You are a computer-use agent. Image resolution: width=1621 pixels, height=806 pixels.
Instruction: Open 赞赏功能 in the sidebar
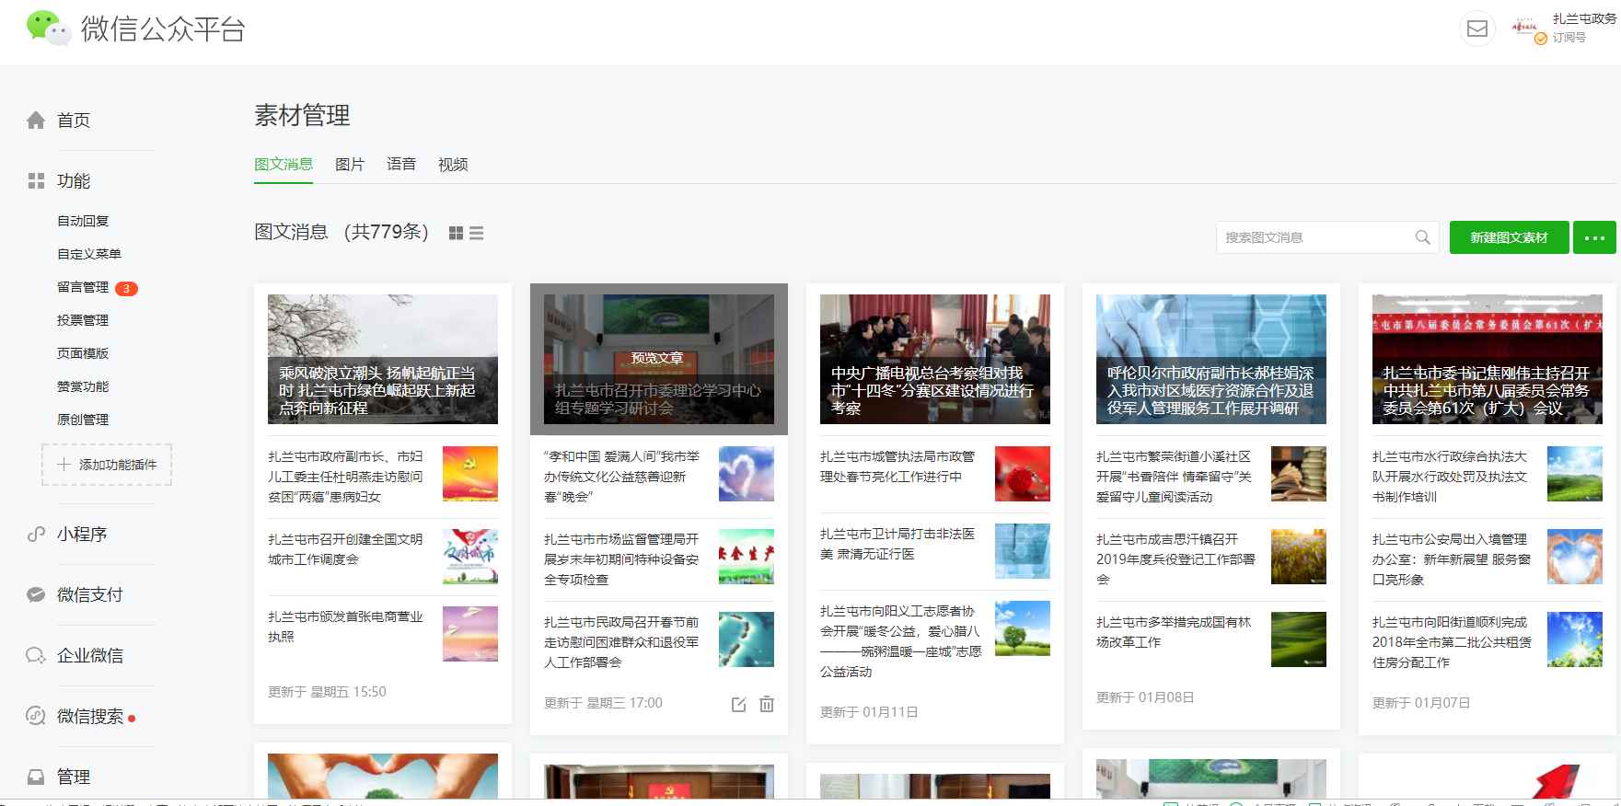[83, 386]
